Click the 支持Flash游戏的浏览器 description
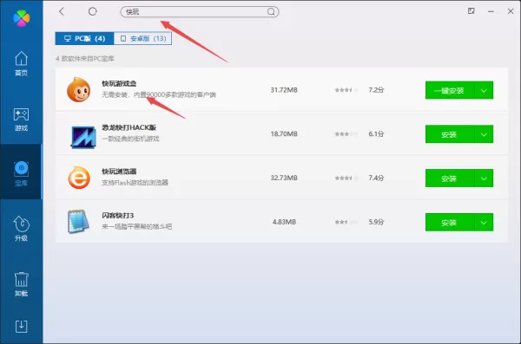Viewport: 521px width, 344px height. point(135,183)
